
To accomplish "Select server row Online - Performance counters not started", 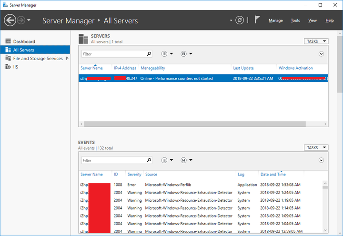I will coord(203,78).
